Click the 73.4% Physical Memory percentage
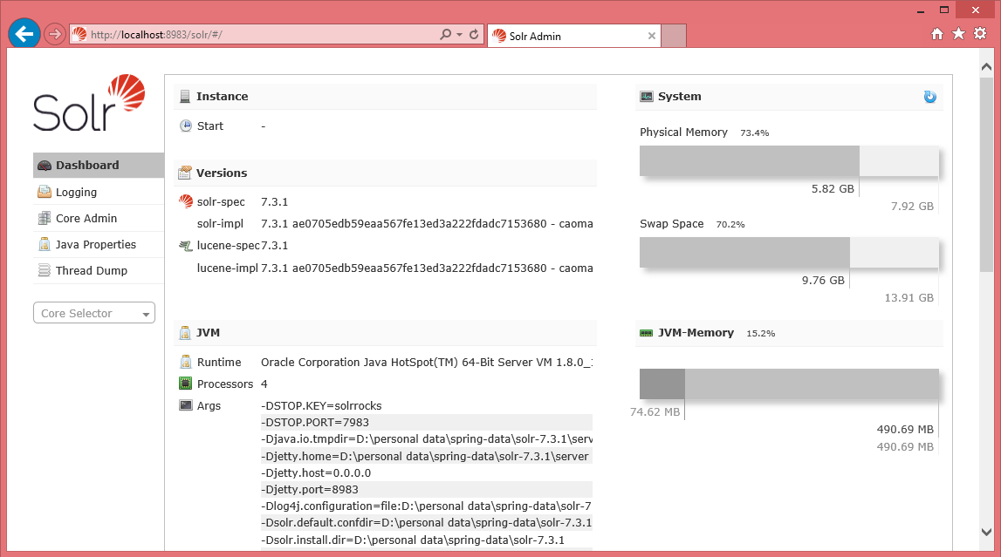This screenshot has width=1001, height=557. (755, 133)
